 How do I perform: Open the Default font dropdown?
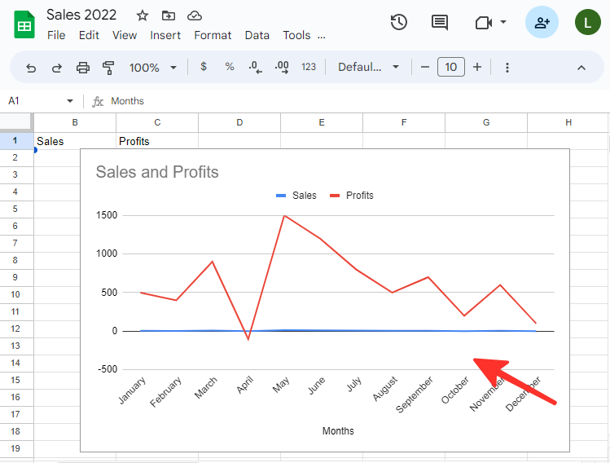click(x=368, y=68)
